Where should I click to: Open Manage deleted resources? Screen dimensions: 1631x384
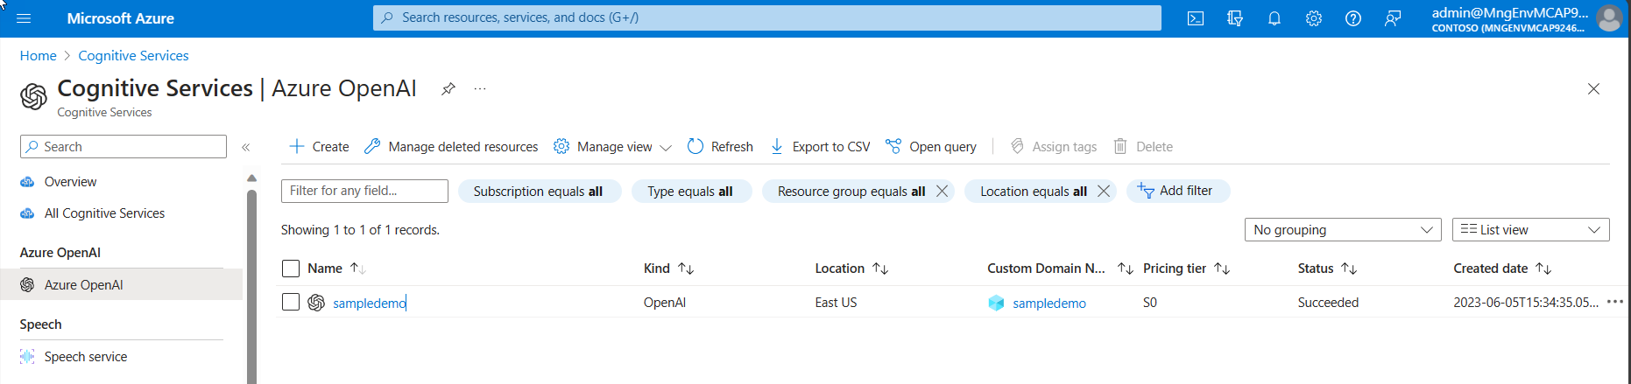[x=451, y=147]
